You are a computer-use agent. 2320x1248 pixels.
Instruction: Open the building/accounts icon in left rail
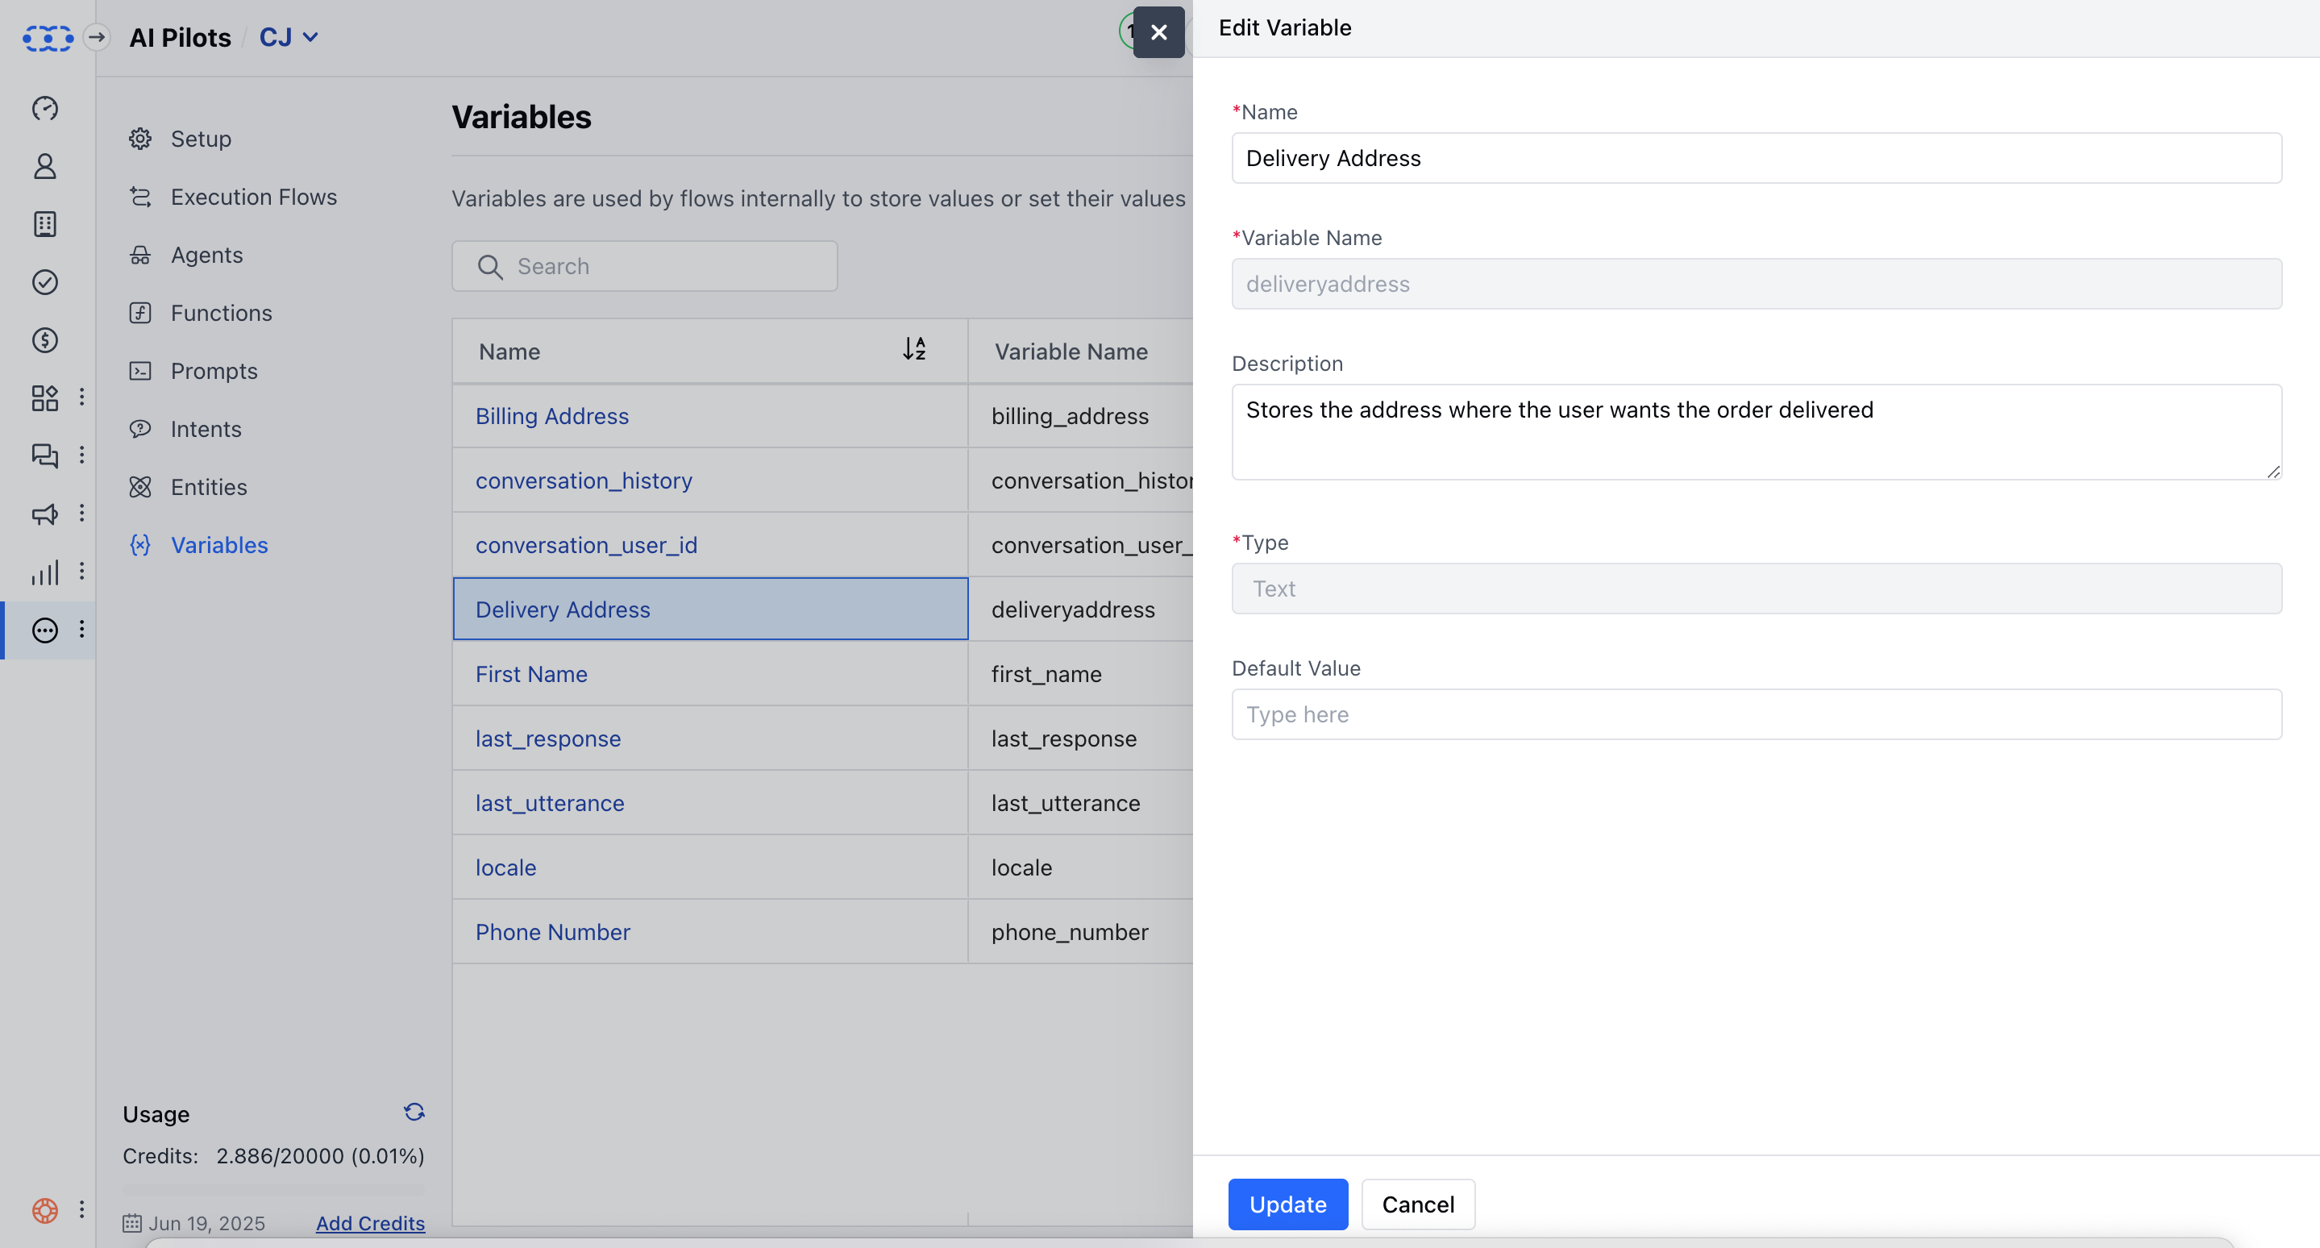coord(45,224)
